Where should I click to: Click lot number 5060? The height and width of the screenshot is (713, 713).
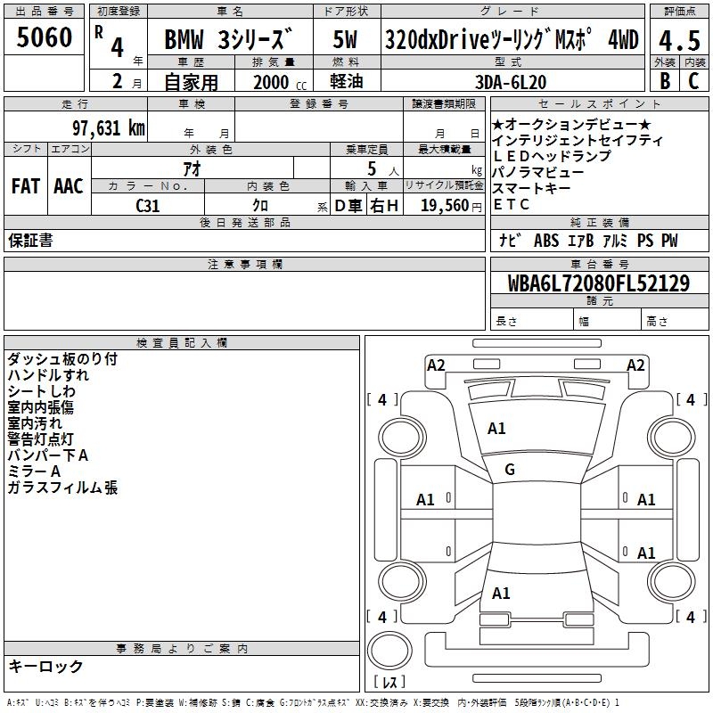45,37
